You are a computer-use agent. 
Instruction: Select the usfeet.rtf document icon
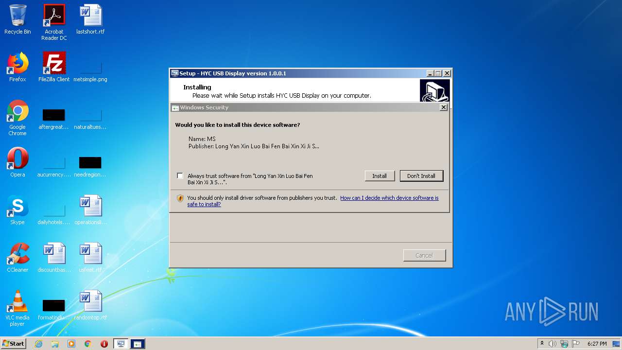pos(90,258)
